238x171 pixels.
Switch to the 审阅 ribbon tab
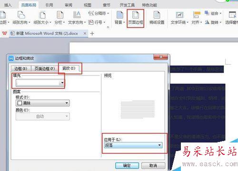coord(69,5)
